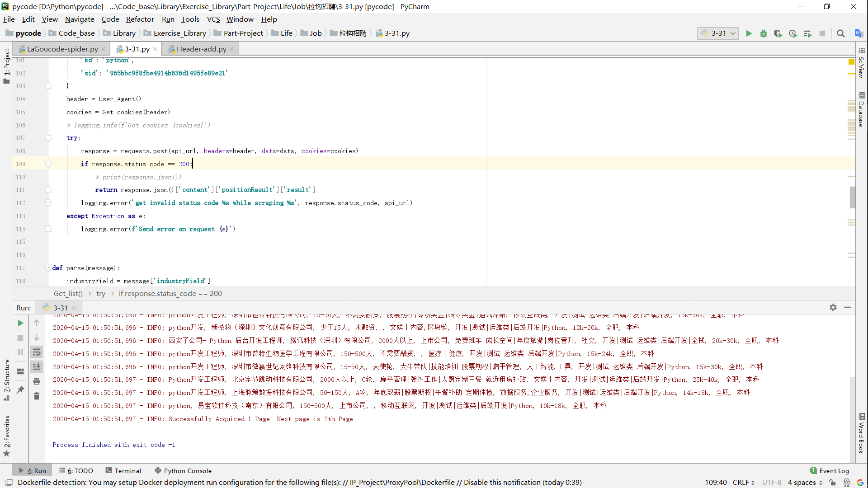Close the 3-31 Run tab
The width and height of the screenshot is (868, 488).
[74, 308]
